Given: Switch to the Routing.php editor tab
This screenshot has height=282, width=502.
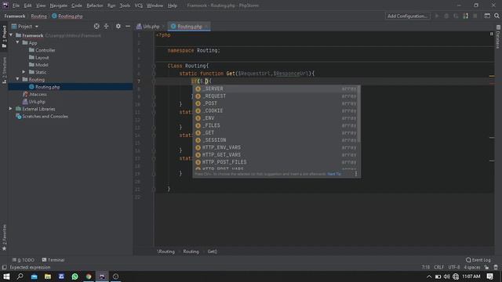Looking at the screenshot, I should [189, 27].
